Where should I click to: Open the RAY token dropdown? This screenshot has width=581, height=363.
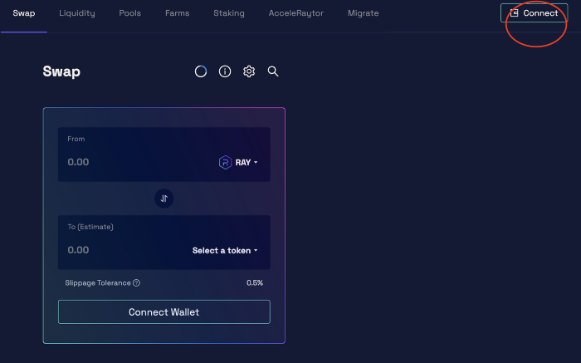238,163
